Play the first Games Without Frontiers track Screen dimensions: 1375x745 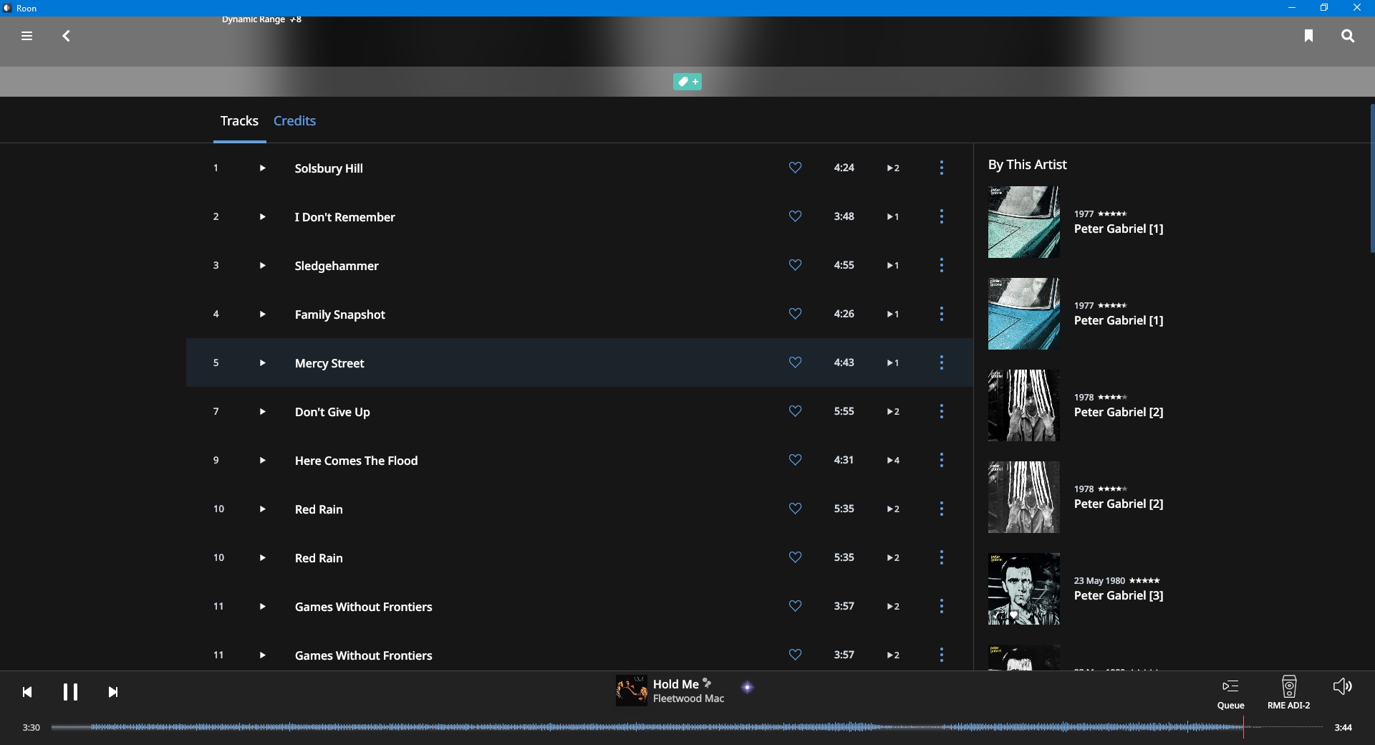(x=262, y=607)
